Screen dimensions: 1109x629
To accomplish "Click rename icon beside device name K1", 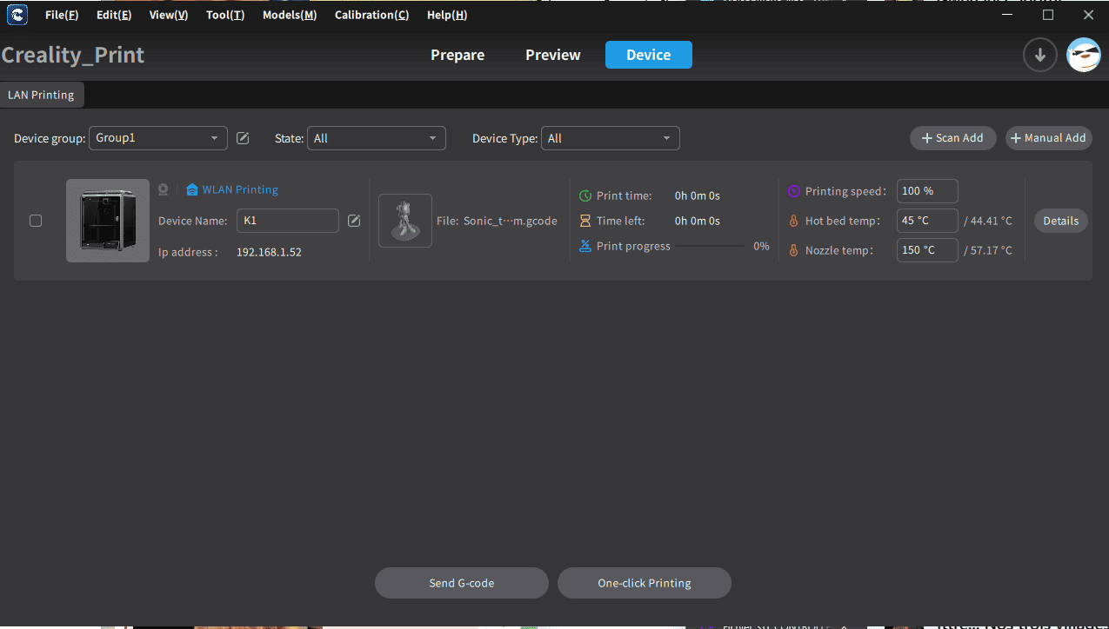I will (x=354, y=221).
